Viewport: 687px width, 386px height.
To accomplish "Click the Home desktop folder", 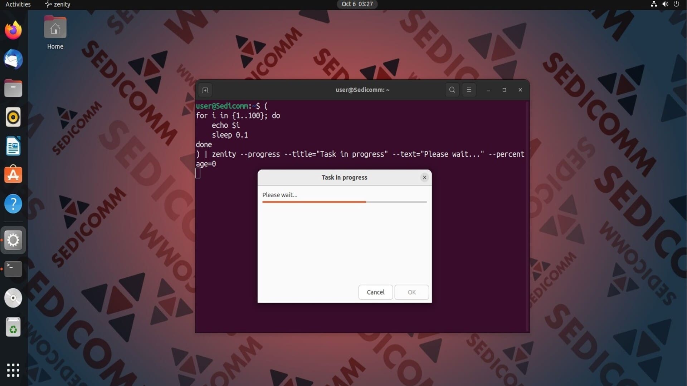I will [x=55, y=33].
